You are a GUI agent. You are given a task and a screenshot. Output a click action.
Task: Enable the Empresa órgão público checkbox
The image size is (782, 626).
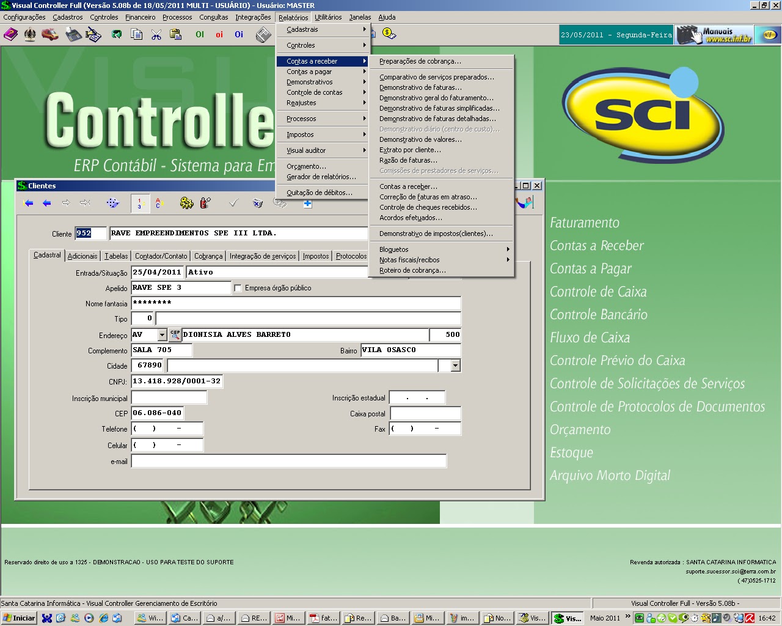237,287
